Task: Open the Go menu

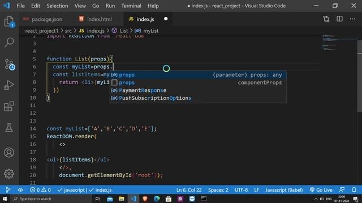Action: point(96,6)
